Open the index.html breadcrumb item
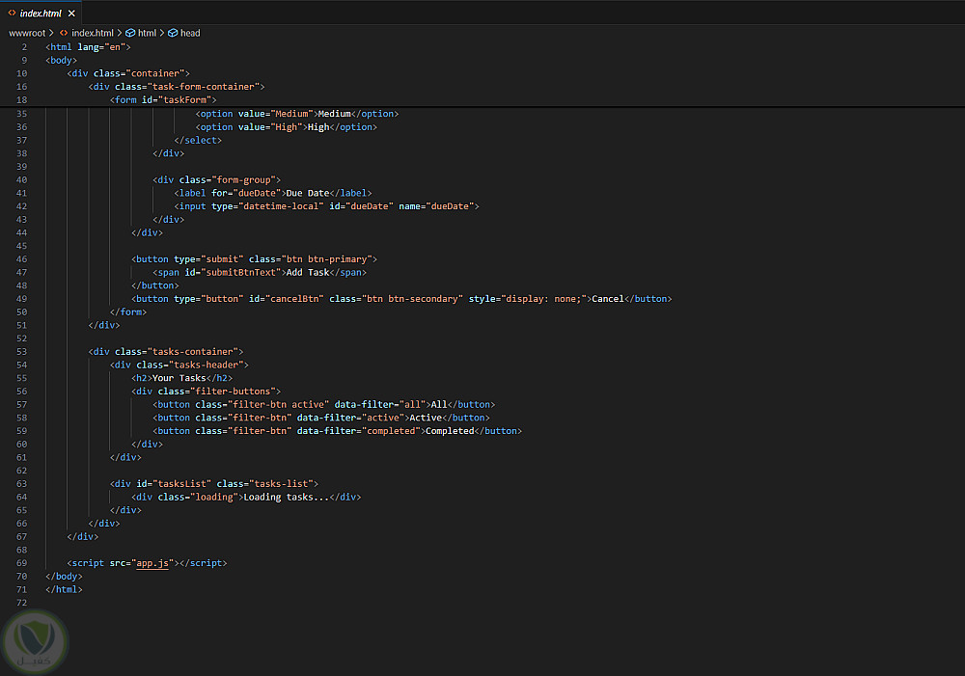The height and width of the screenshot is (676, 965). point(93,33)
